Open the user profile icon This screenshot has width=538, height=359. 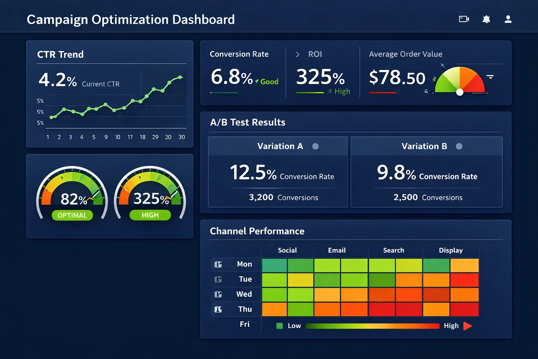click(508, 20)
